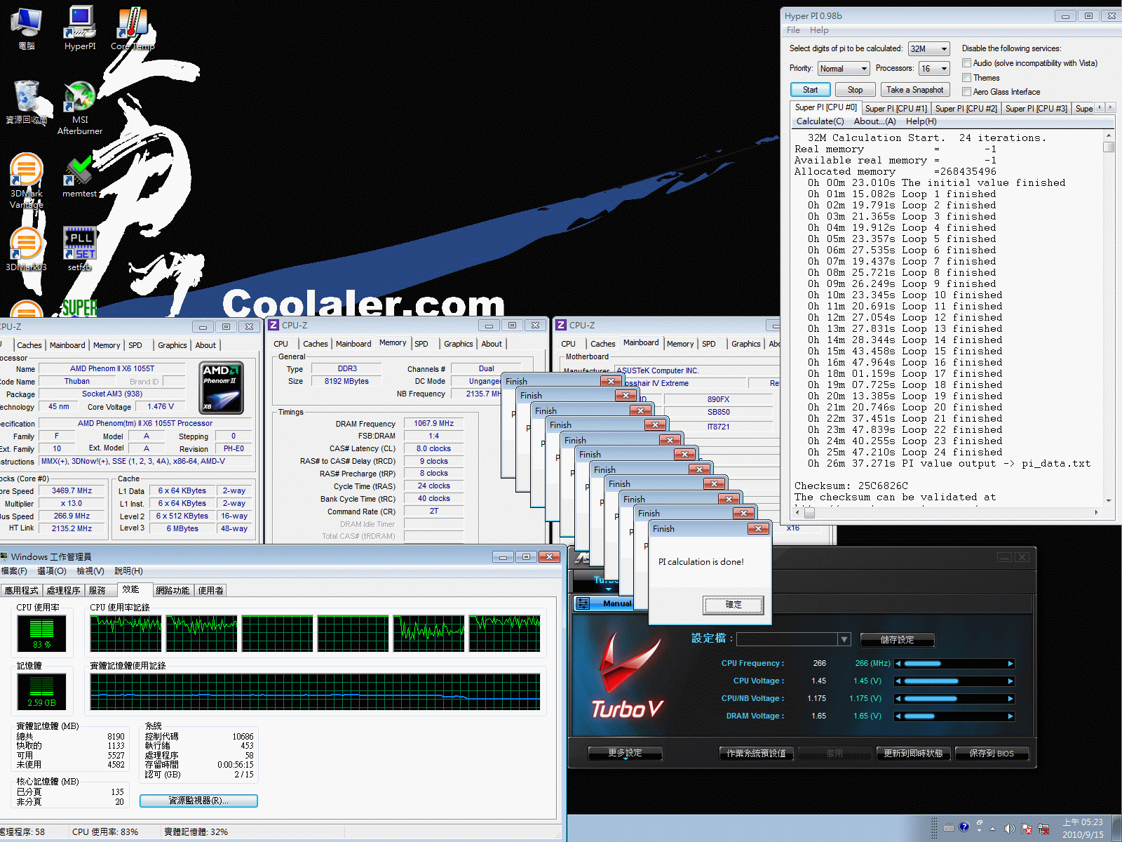Click TurboV save profile button
The height and width of the screenshot is (842, 1122).
(897, 639)
